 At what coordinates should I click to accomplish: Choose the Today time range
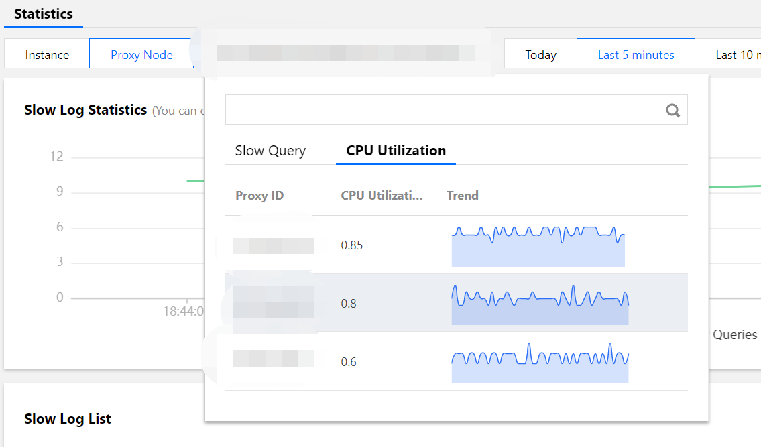click(540, 55)
